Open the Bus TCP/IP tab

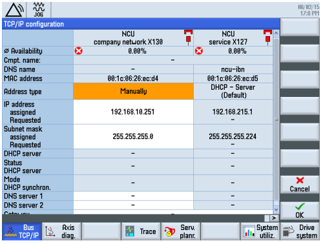(x=22, y=231)
